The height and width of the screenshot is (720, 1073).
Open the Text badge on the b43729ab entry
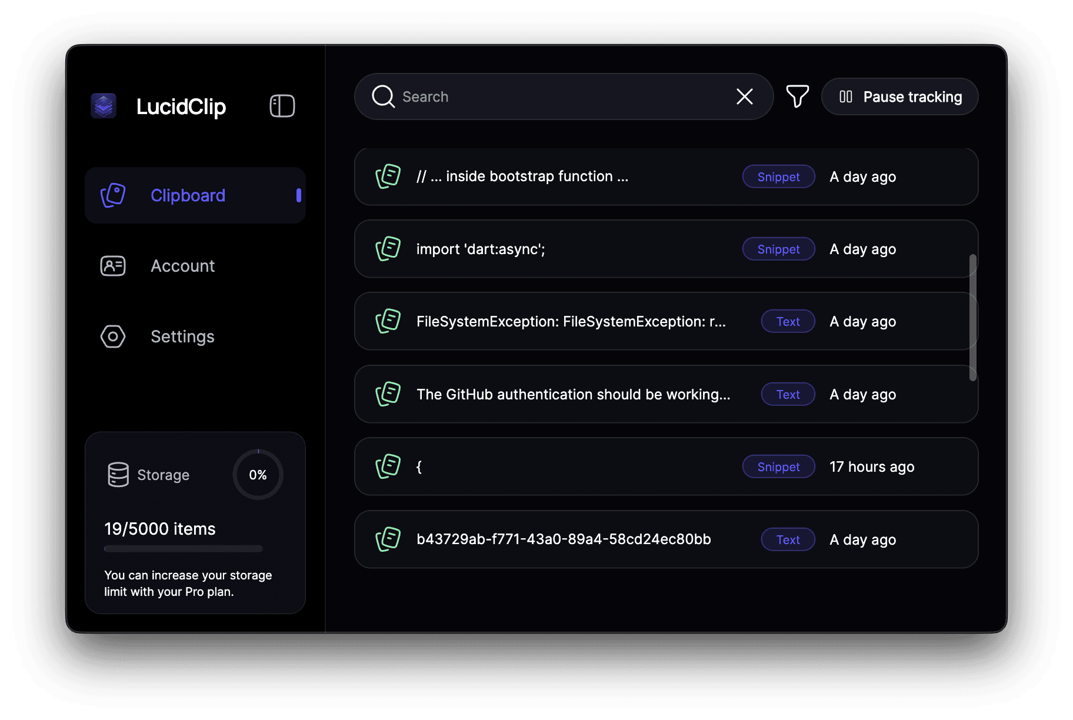788,539
